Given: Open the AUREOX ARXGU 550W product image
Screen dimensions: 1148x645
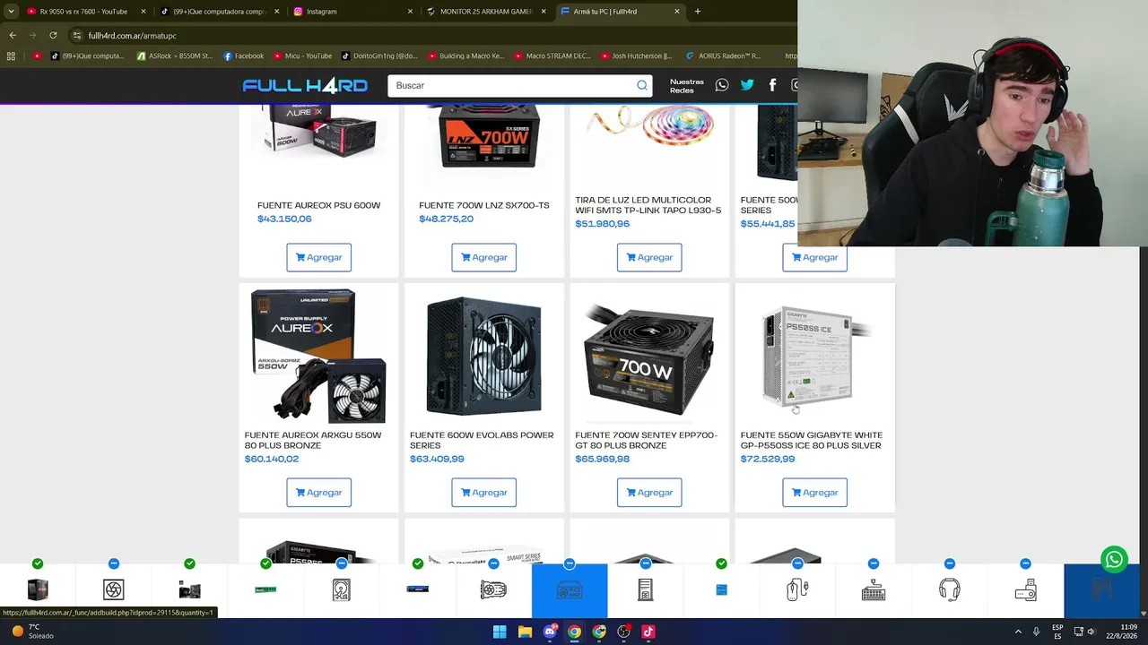Looking at the screenshot, I should tap(318, 356).
